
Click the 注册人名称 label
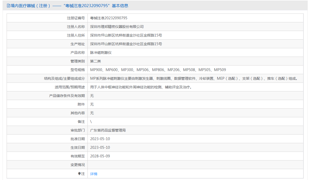[x=76, y=27]
